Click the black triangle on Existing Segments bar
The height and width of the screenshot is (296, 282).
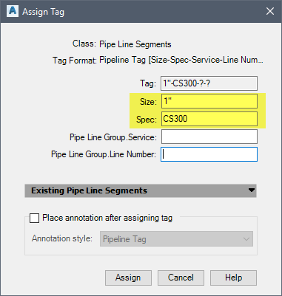252,190
